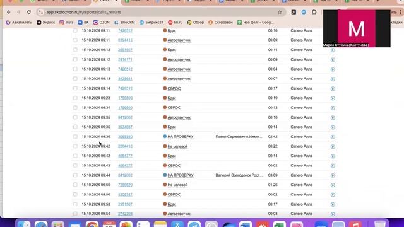Change the Брак result at 09:11

pos(172,31)
